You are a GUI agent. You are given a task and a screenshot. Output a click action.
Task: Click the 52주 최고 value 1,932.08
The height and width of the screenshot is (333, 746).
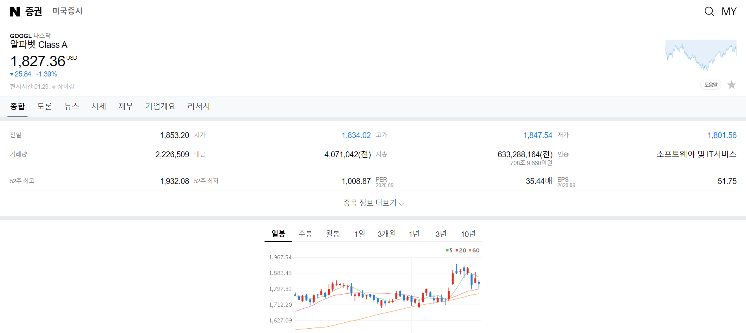tap(175, 181)
